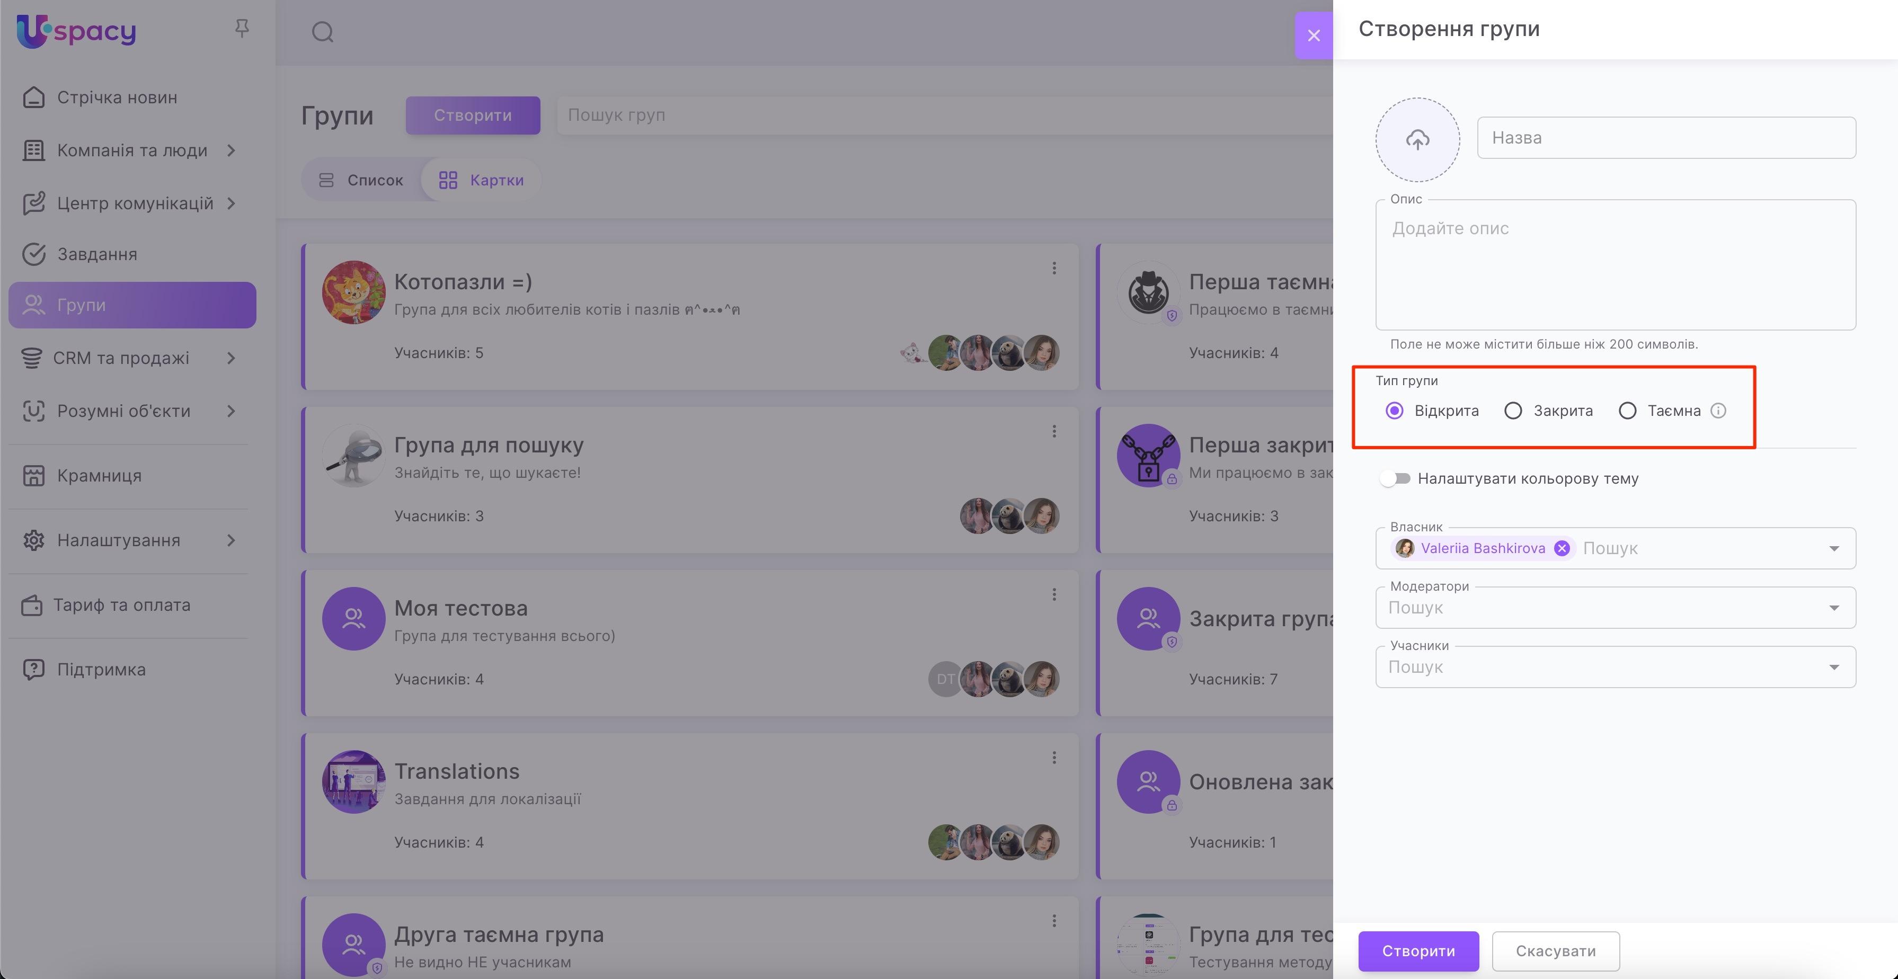
Task: Click the Скасувати button
Action: tap(1555, 951)
